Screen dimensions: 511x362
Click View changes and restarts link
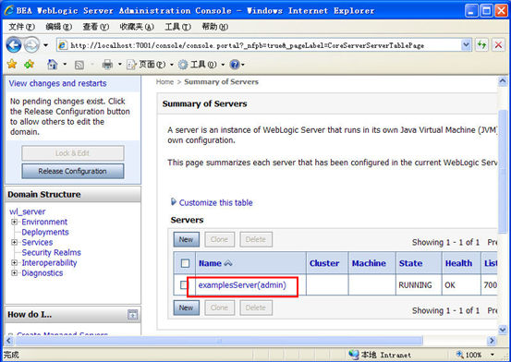pos(57,83)
